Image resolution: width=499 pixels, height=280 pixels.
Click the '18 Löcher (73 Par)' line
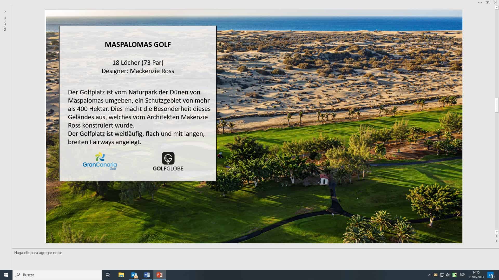(138, 62)
